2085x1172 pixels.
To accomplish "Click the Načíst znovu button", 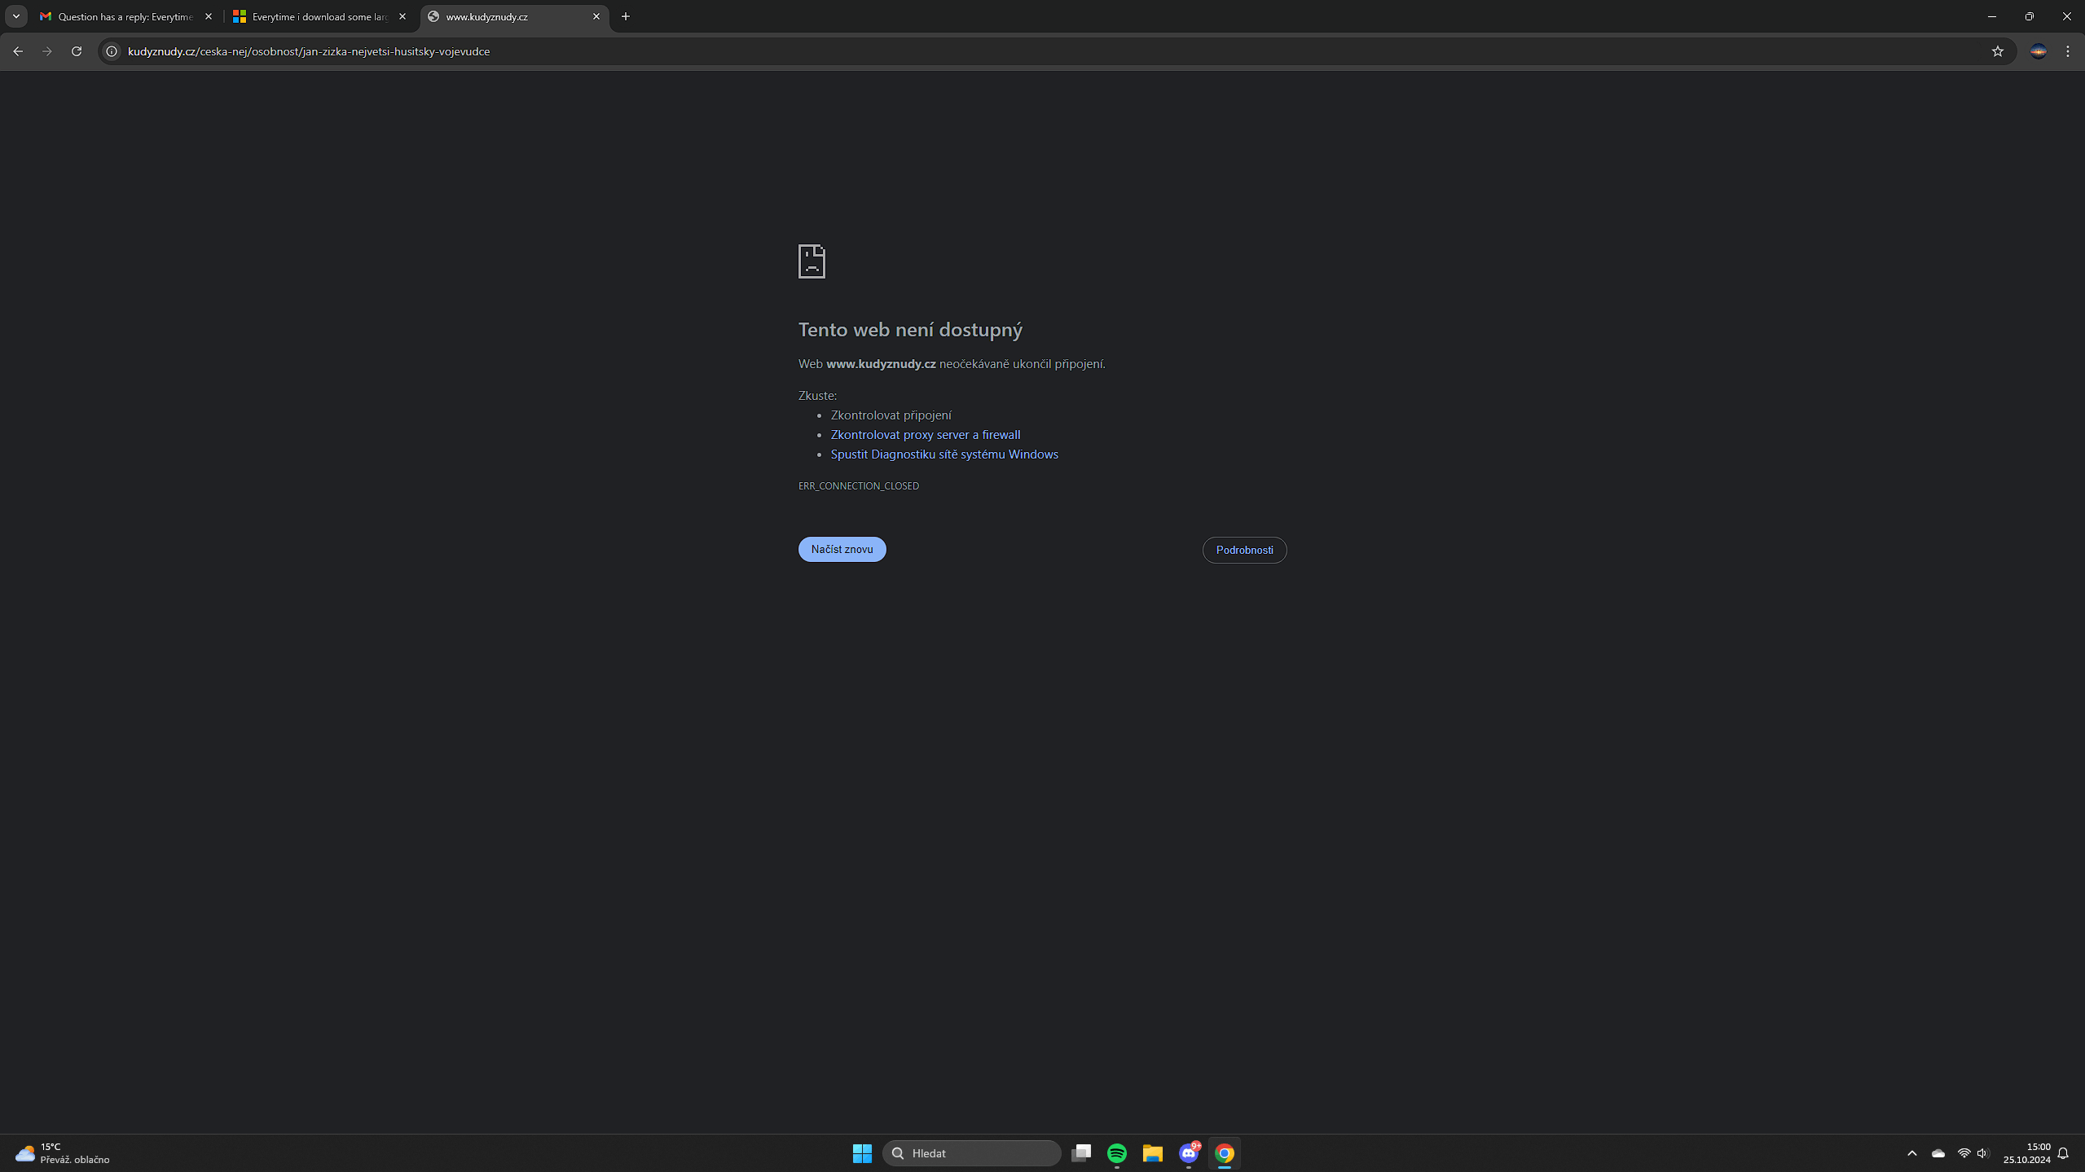I will pyautogui.click(x=842, y=549).
